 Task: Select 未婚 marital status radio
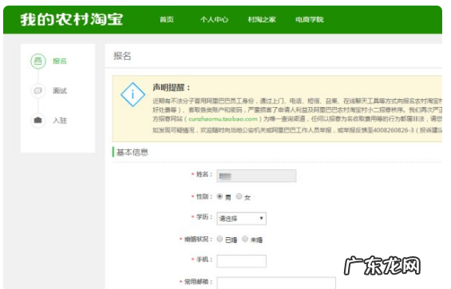tap(245, 239)
